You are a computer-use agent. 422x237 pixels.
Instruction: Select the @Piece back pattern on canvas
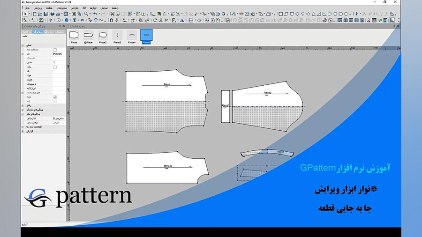coord(167,168)
